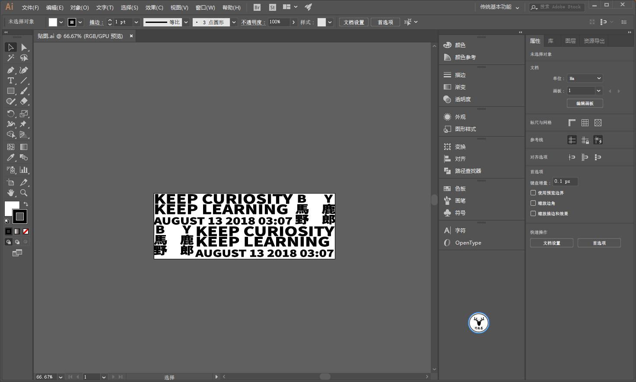Select the Curvature tool
Viewport: 636px width, 382px height.
(x=24, y=70)
